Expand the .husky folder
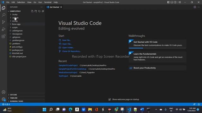This screenshot has width=202, height=113. coord(26,14)
